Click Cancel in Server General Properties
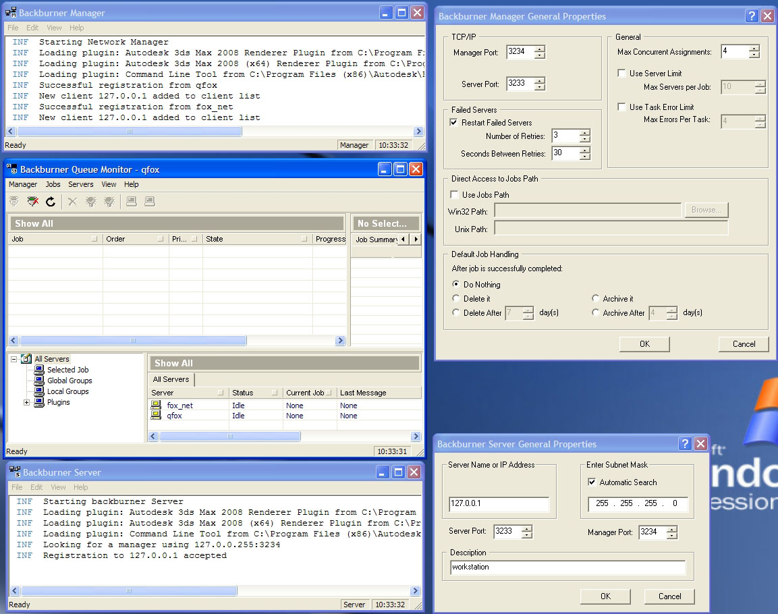This screenshot has height=614, width=778. [x=669, y=596]
